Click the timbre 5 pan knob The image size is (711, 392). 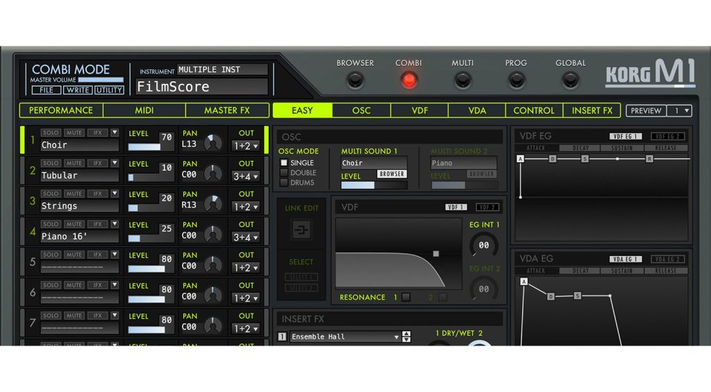212,264
